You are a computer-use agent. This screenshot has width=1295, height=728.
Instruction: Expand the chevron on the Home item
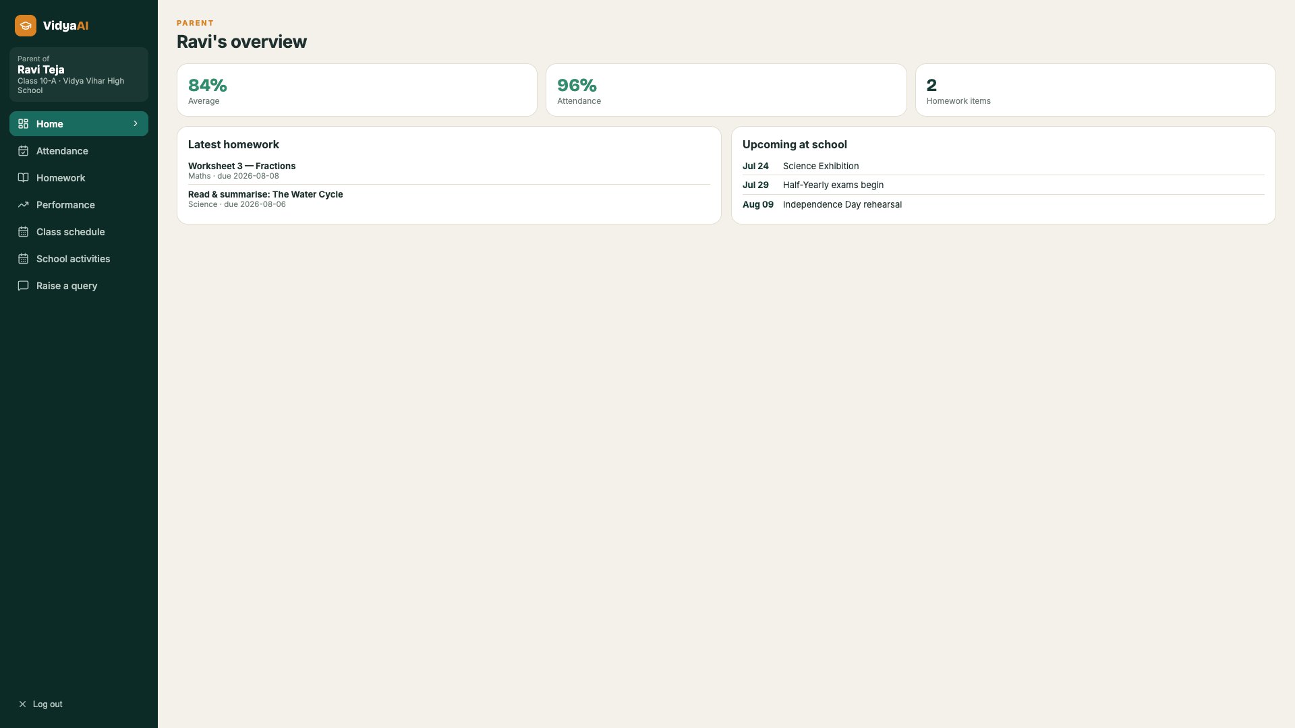point(136,124)
